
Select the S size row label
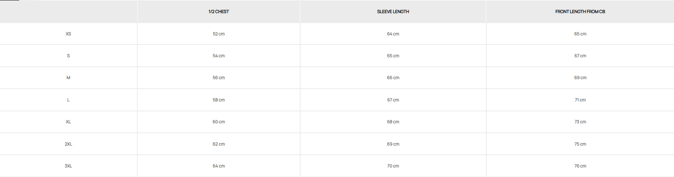pyautogui.click(x=68, y=56)
